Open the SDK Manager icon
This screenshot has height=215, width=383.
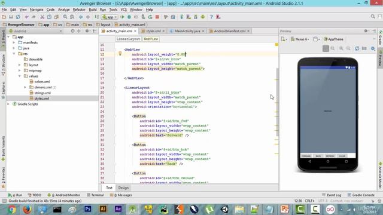coord(196,17)
